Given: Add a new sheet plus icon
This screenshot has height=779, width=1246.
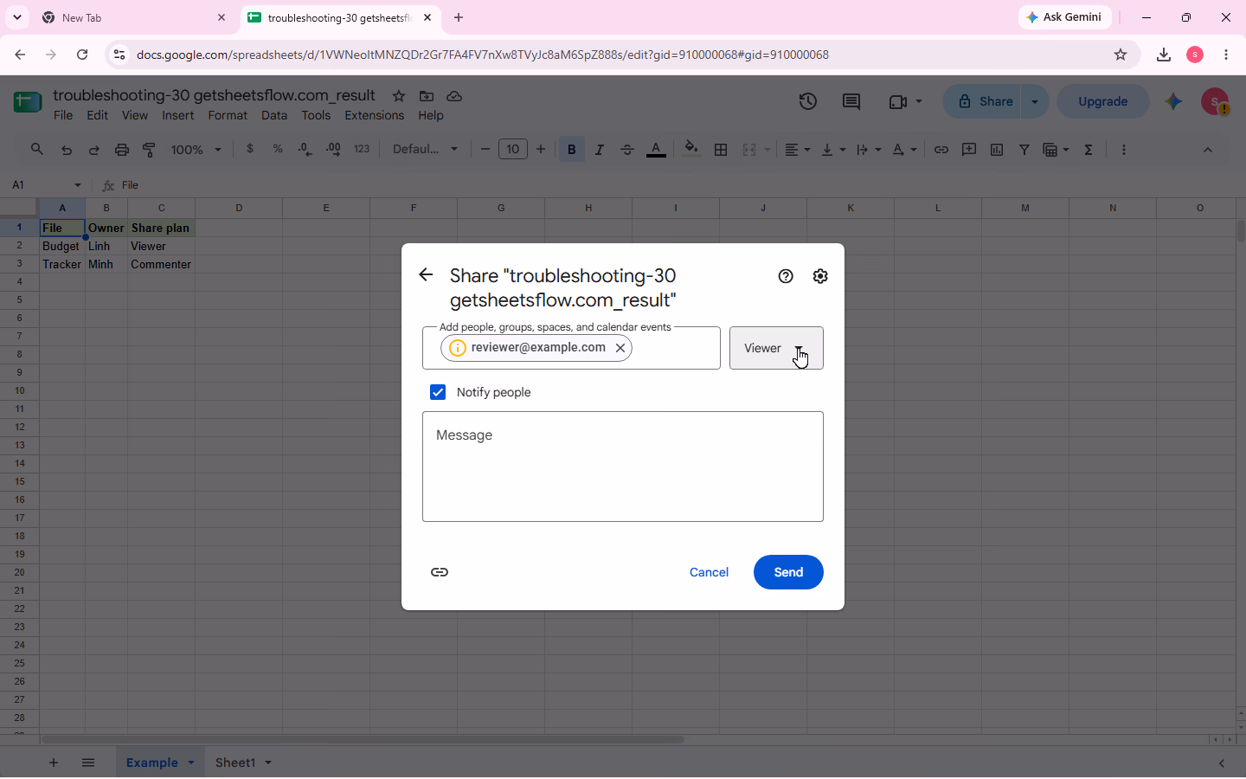Looking at the screenshot, I should pyautogui.click(x=54, y=763).
